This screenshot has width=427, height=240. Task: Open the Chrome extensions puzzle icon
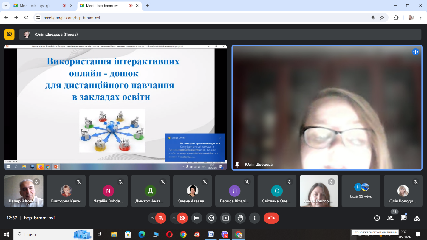pyautogui.click(x=396, y=18)
